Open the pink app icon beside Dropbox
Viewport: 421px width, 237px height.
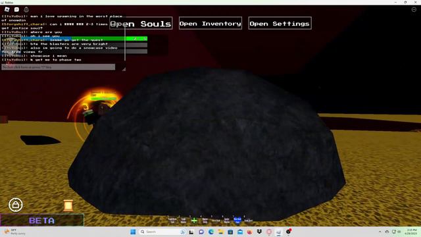(269, 232)
